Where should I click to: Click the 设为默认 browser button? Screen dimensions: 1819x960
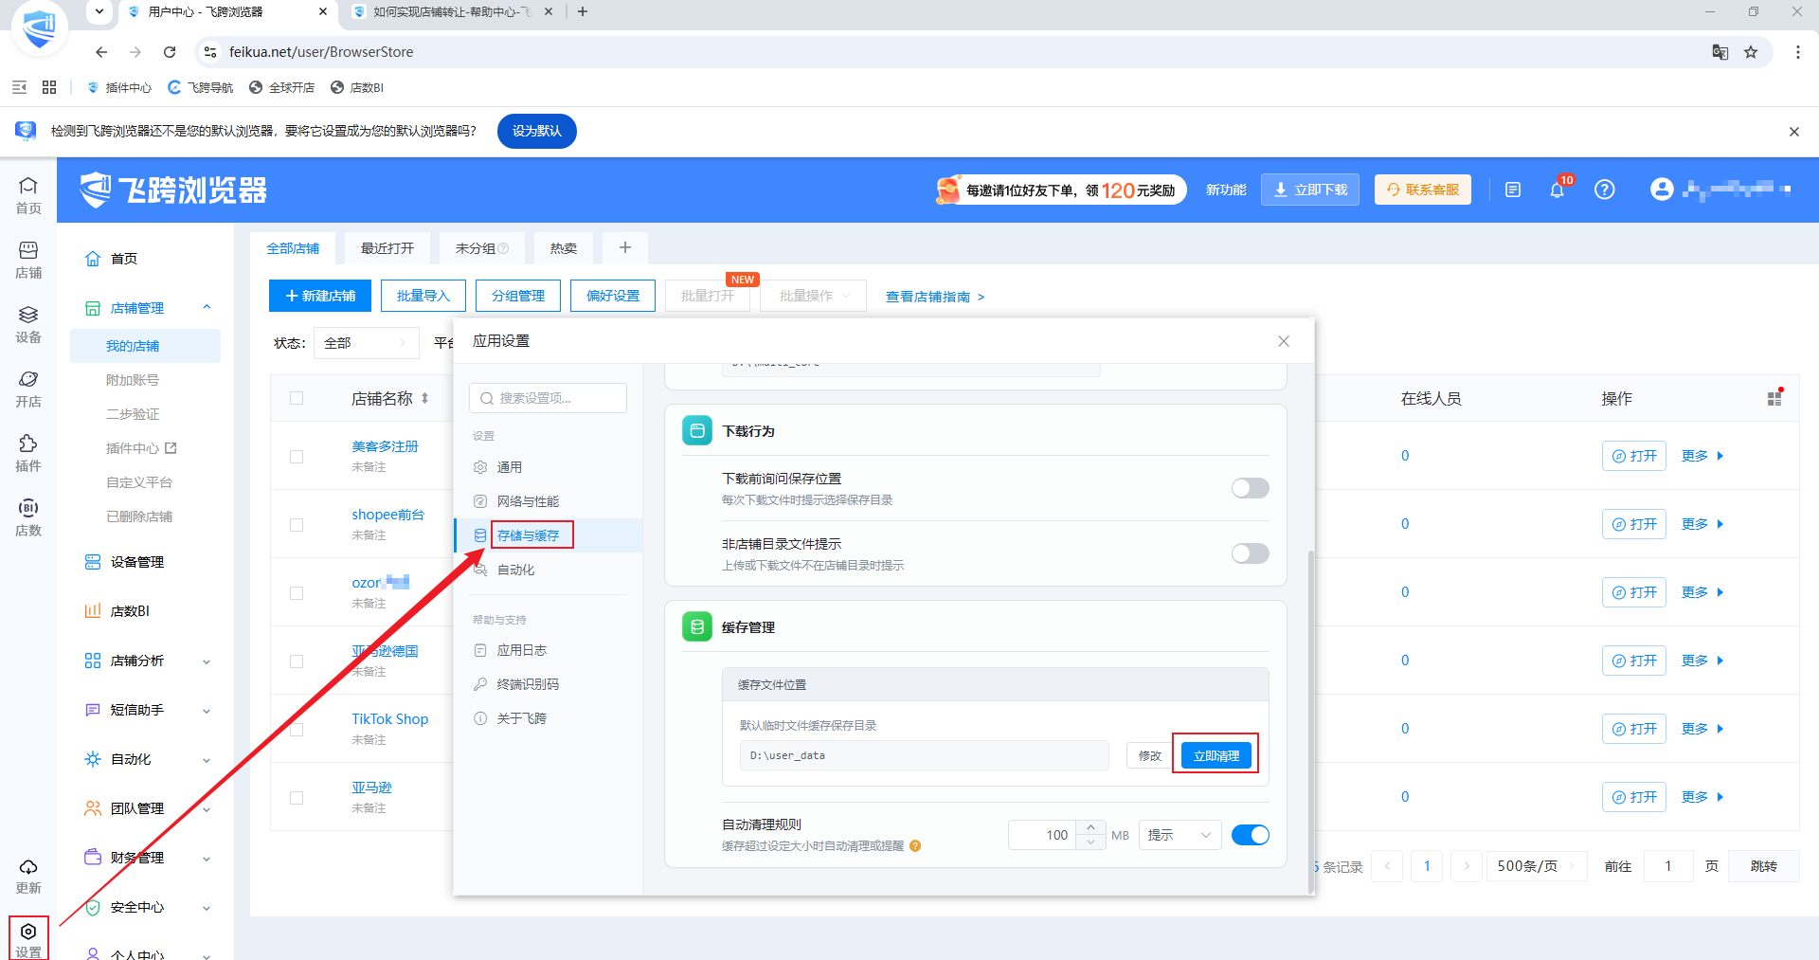point(537,131)
